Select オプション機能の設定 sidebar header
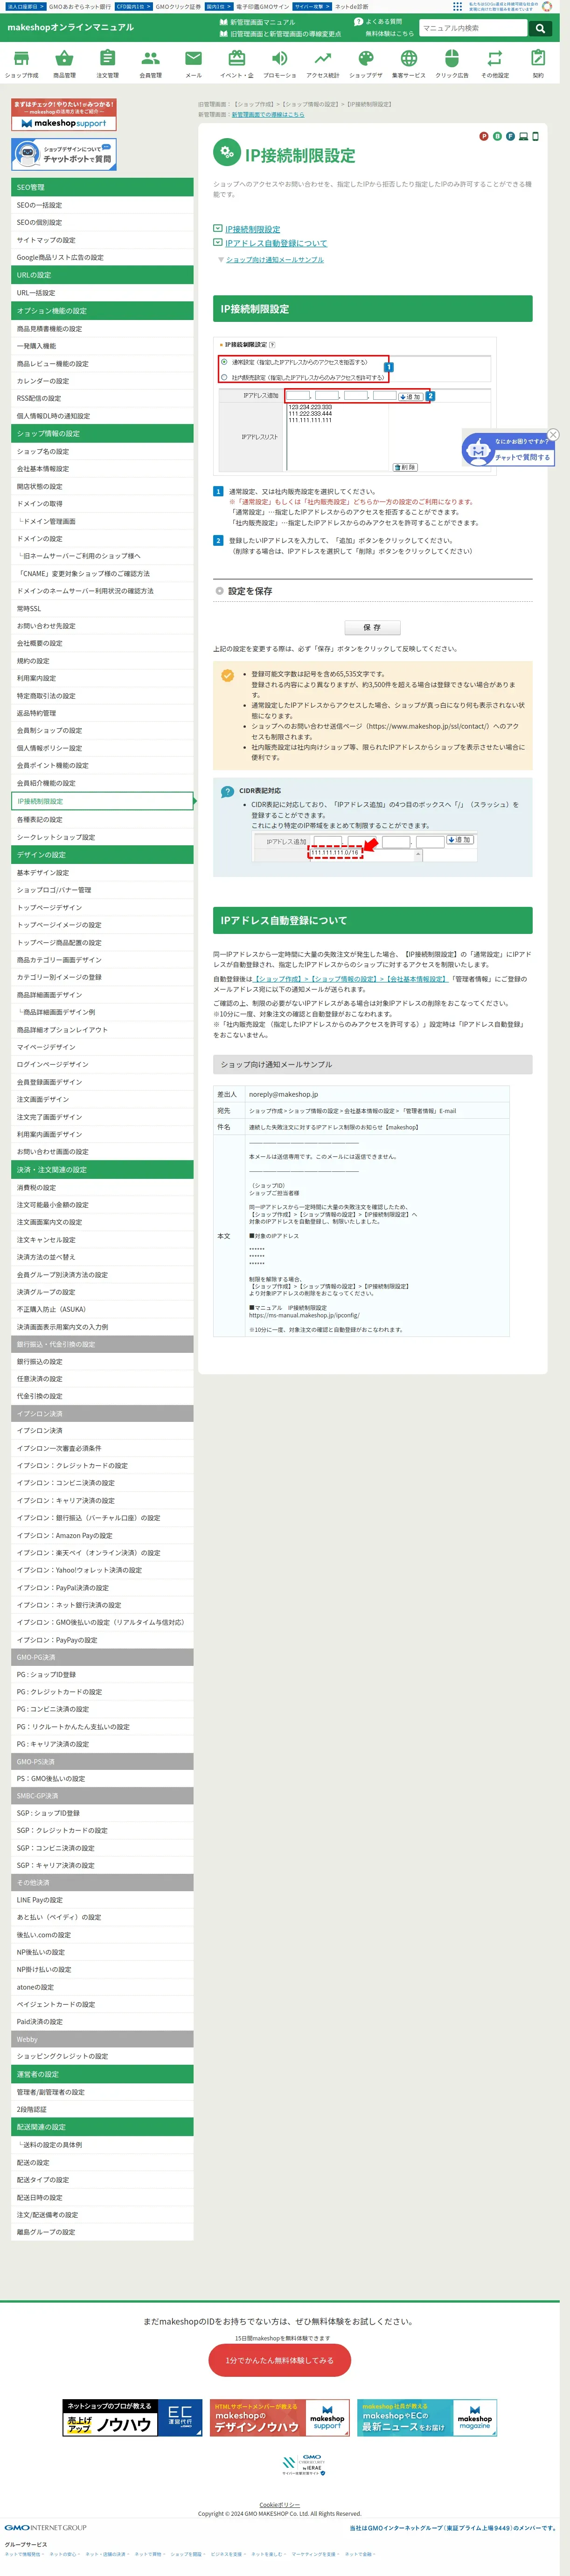The width and height of the screenshot is (570, 2576). [x=102, y=311]
